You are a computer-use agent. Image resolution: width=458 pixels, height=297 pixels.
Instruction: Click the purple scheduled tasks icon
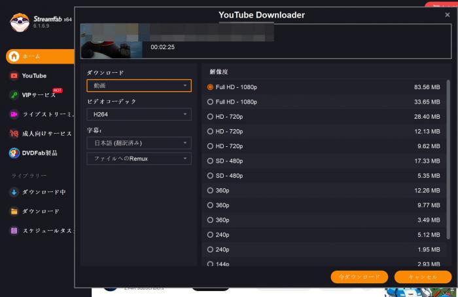point(14,231)
